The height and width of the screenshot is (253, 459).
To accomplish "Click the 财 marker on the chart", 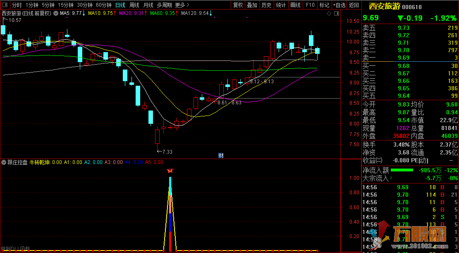I will pyautogui.click(x=221, y=155).
